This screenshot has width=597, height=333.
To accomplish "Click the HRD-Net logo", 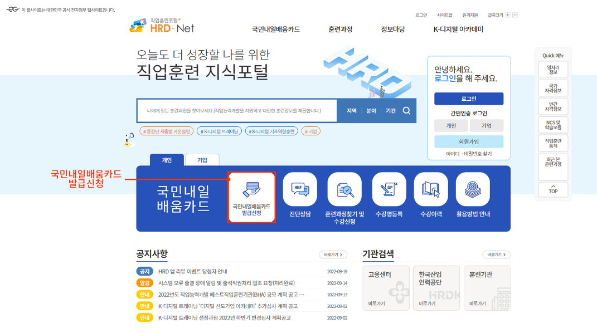I will pos(162,26).
